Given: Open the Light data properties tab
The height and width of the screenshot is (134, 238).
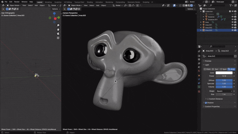Looking at the screenshot, I should 199,87.
